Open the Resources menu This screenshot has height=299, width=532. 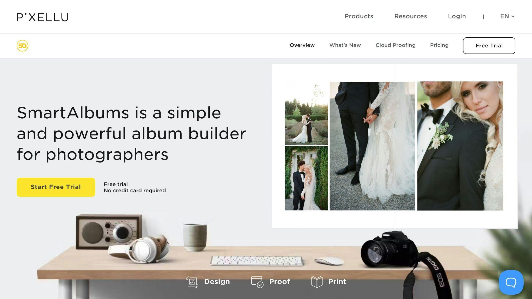pyautogui.click(x=411, y=16)
